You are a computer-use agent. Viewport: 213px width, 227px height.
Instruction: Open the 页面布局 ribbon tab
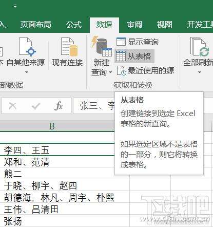[x=36, y=25]
